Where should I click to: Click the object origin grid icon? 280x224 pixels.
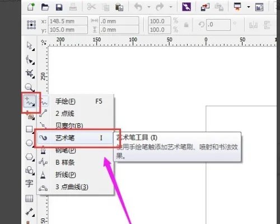[x=31, y=25]
